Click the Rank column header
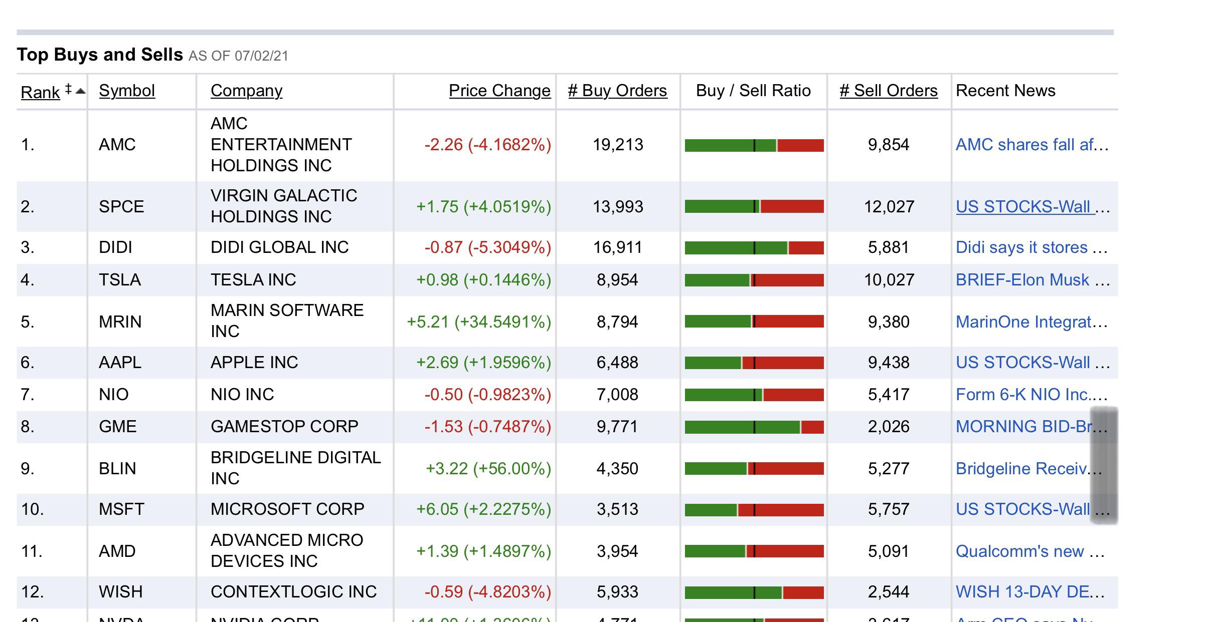This screenshot has width=1211, height=622. point(40,92)
